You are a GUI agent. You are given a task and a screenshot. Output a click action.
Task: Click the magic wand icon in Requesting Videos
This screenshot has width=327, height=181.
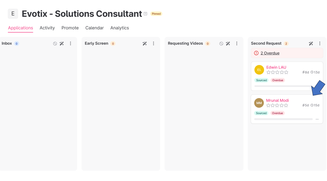[228, 44]
